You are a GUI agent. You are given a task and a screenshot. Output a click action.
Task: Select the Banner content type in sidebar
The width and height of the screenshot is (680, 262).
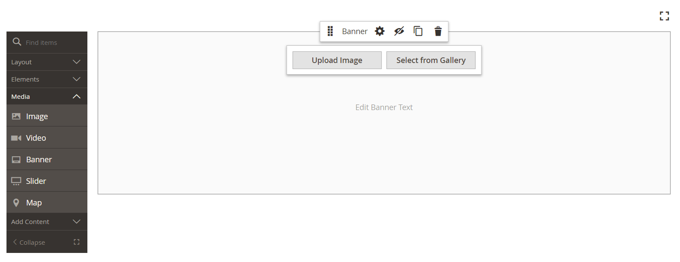tap(39, 159)
